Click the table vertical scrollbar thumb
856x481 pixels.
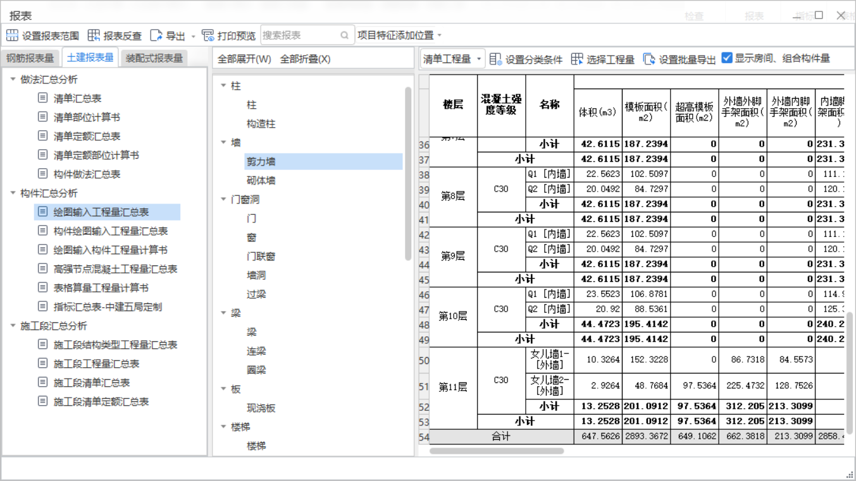point(850,373)
